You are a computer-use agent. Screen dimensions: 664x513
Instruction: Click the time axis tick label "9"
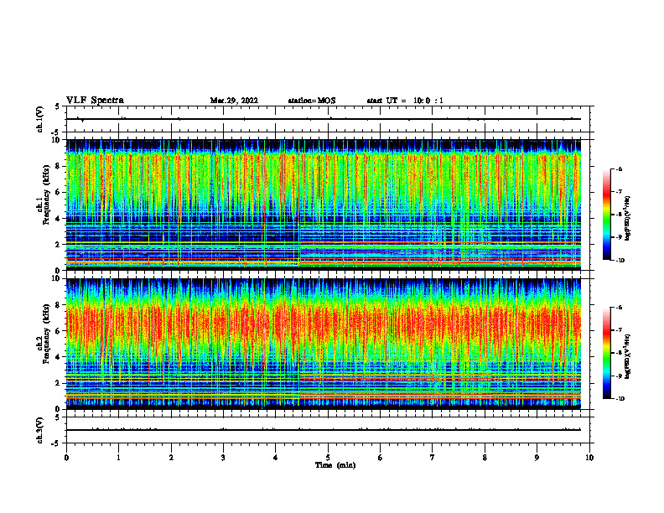tap(537, 458)
